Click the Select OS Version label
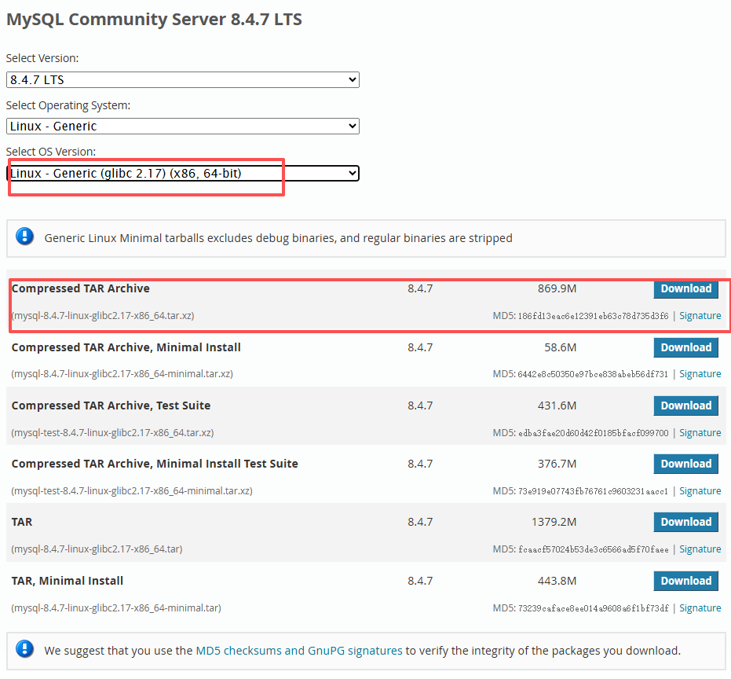Viewport: 731px width, 679px height. point(51,152)
